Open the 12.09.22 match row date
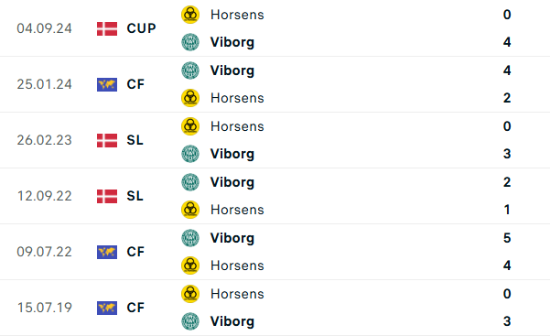 click(x=44, y=196)
